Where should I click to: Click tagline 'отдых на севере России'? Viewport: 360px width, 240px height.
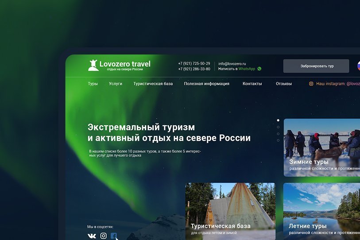pyautogui.click(x=125, y=70)
